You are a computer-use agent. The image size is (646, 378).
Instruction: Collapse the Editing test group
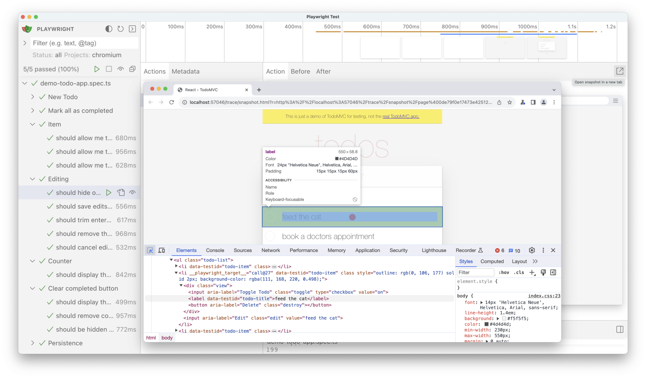32,179
